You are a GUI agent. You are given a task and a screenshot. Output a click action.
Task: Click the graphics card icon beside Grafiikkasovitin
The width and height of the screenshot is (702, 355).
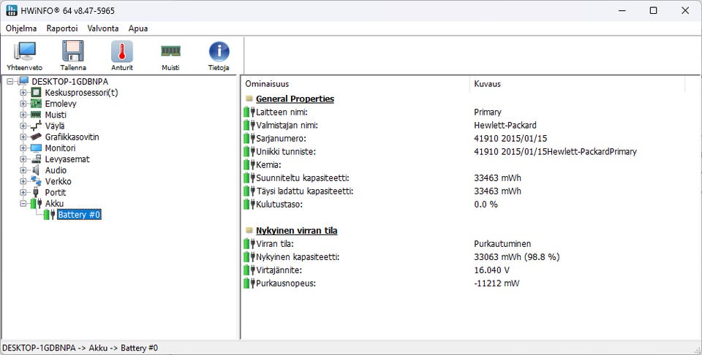pos(36,137)
